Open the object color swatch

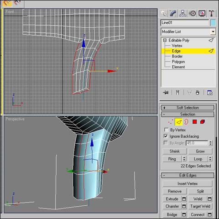[x=213, y=23]
